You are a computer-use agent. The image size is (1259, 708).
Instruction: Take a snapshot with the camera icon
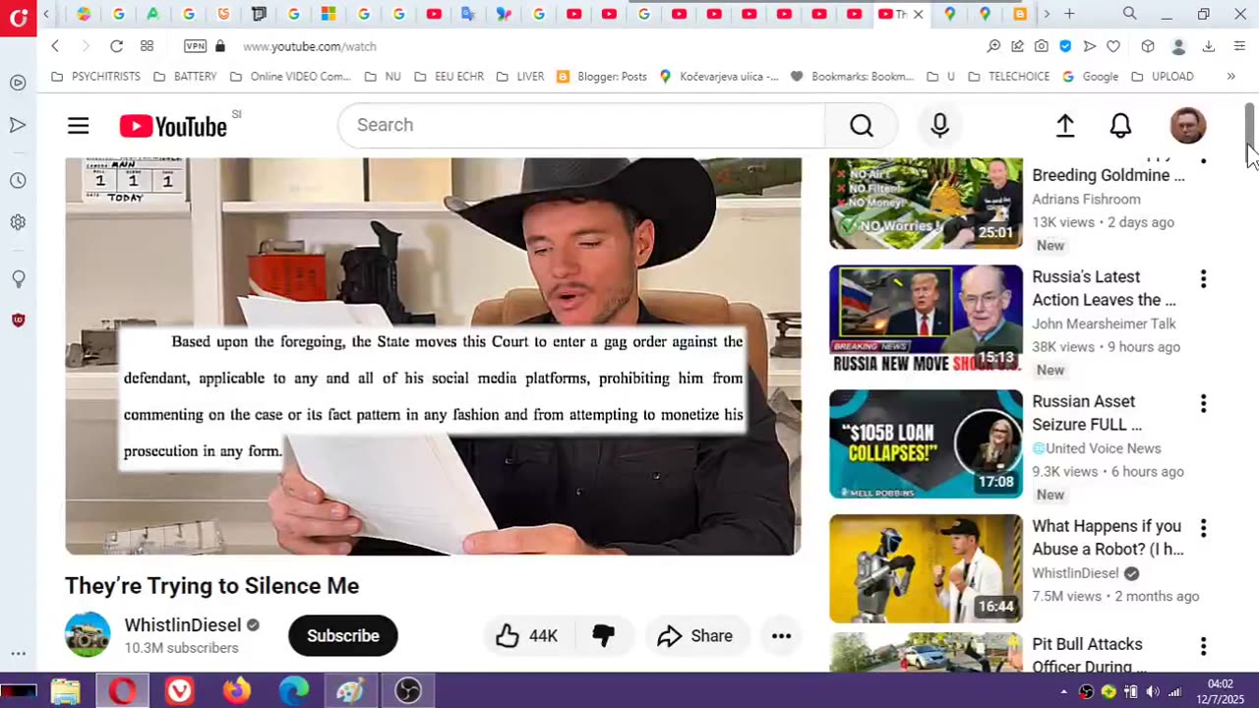(x=1041, y=46)
